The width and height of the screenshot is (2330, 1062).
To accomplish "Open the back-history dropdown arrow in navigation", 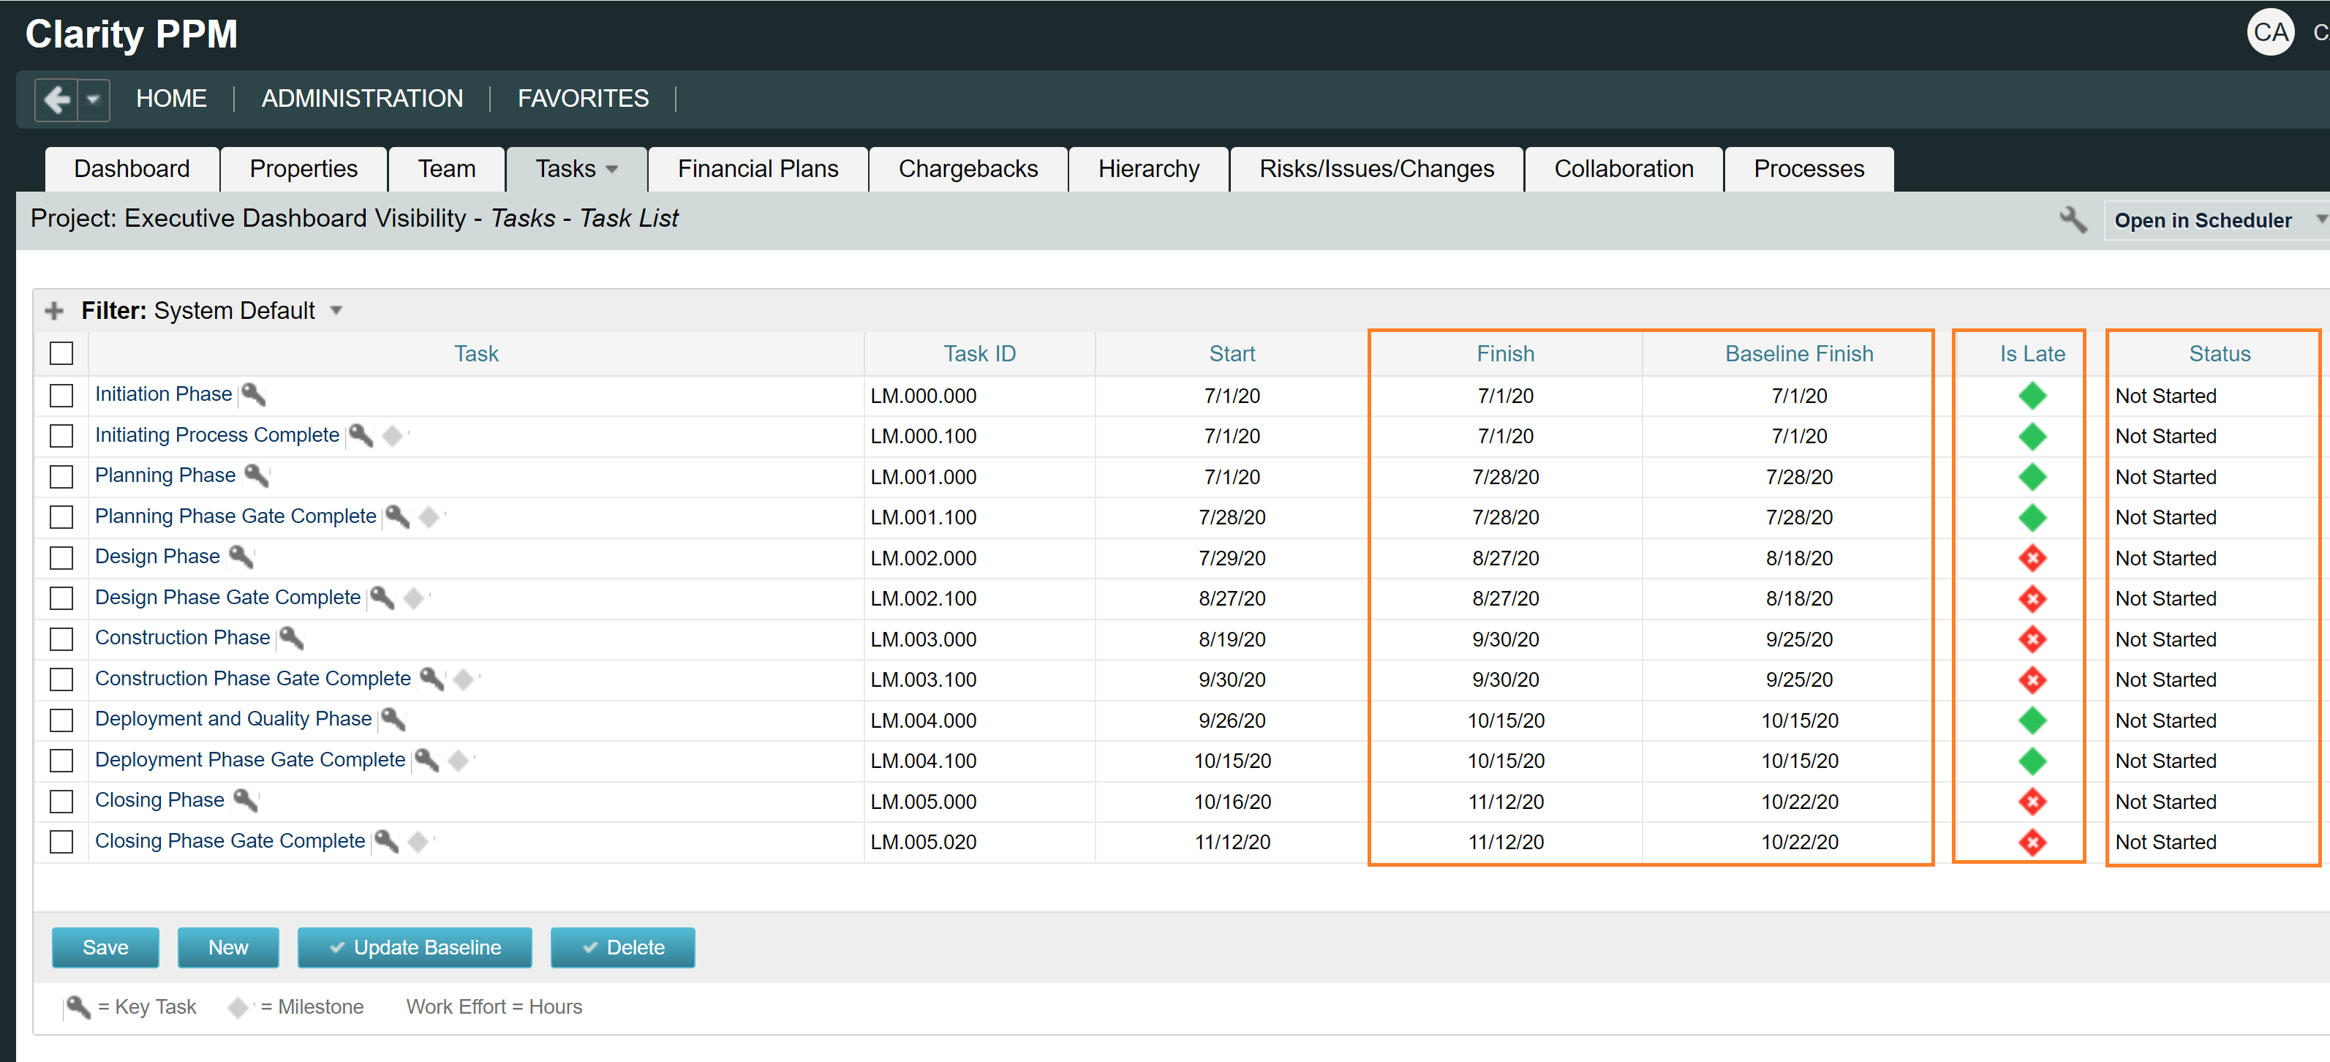I will [93, 99].
